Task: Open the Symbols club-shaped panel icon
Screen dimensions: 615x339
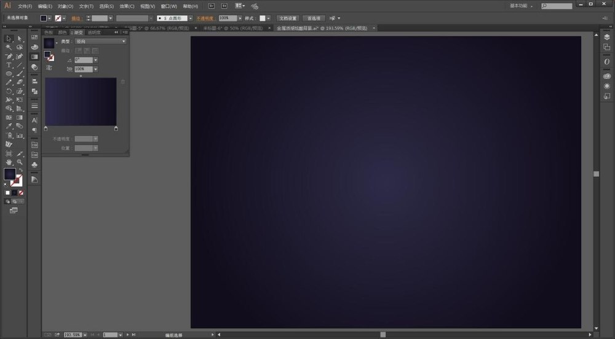Action: click(x=34, y=165)
